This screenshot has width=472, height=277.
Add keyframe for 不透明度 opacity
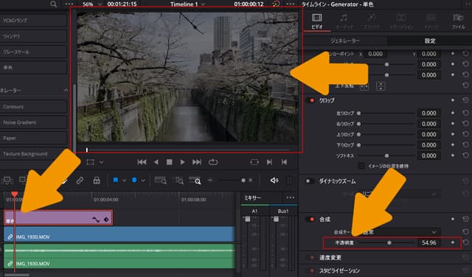point(452,242)
